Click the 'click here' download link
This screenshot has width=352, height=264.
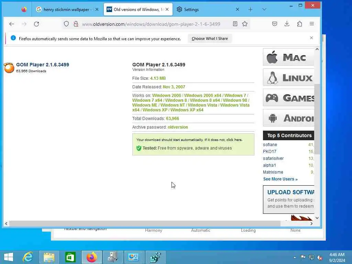pos(234,140)
